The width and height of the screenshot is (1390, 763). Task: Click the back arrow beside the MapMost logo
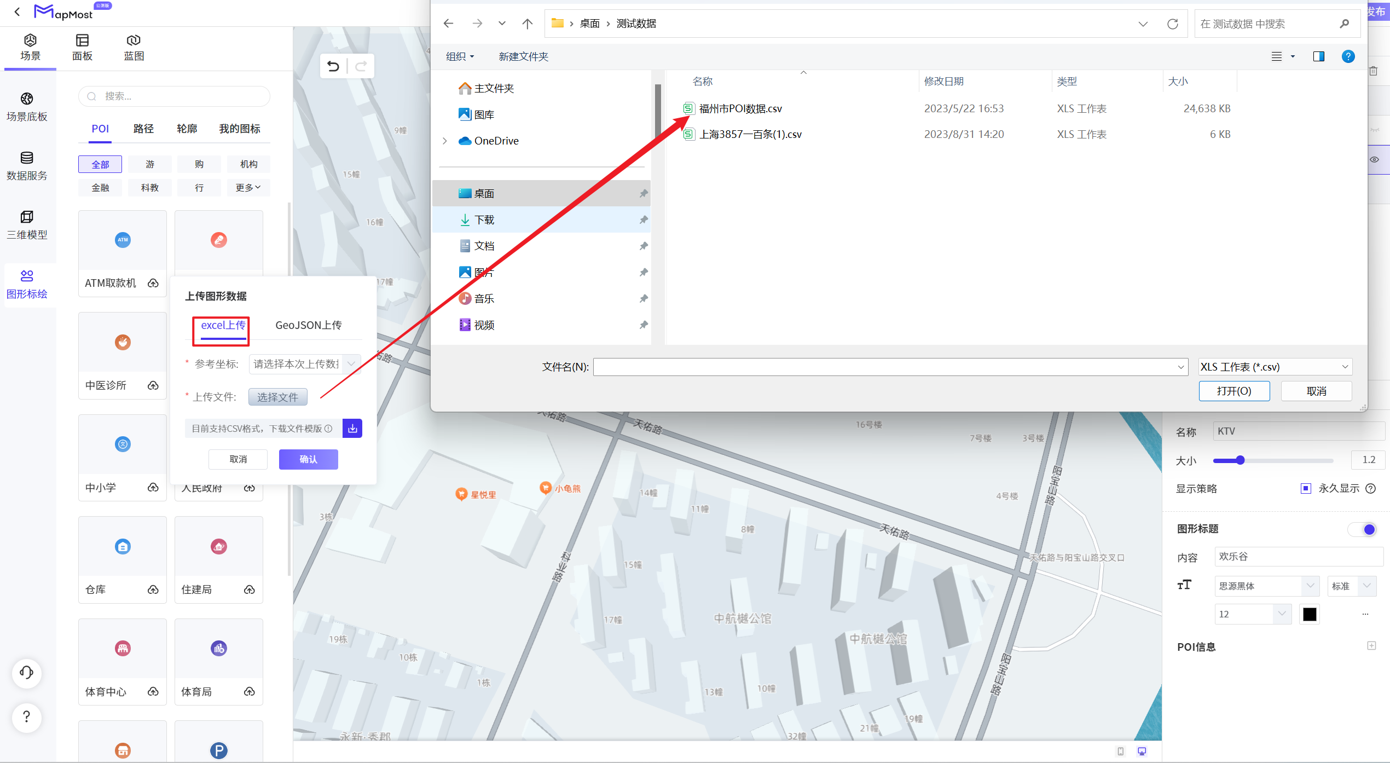17,11
